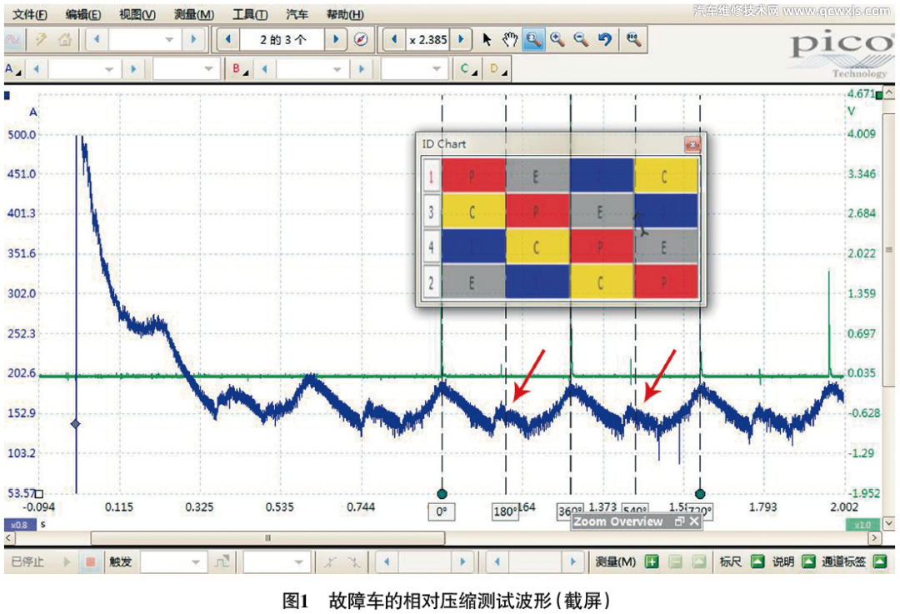Toggle the rulers (标尺) legend button
The image size is (900, 614).
(757, 562)
